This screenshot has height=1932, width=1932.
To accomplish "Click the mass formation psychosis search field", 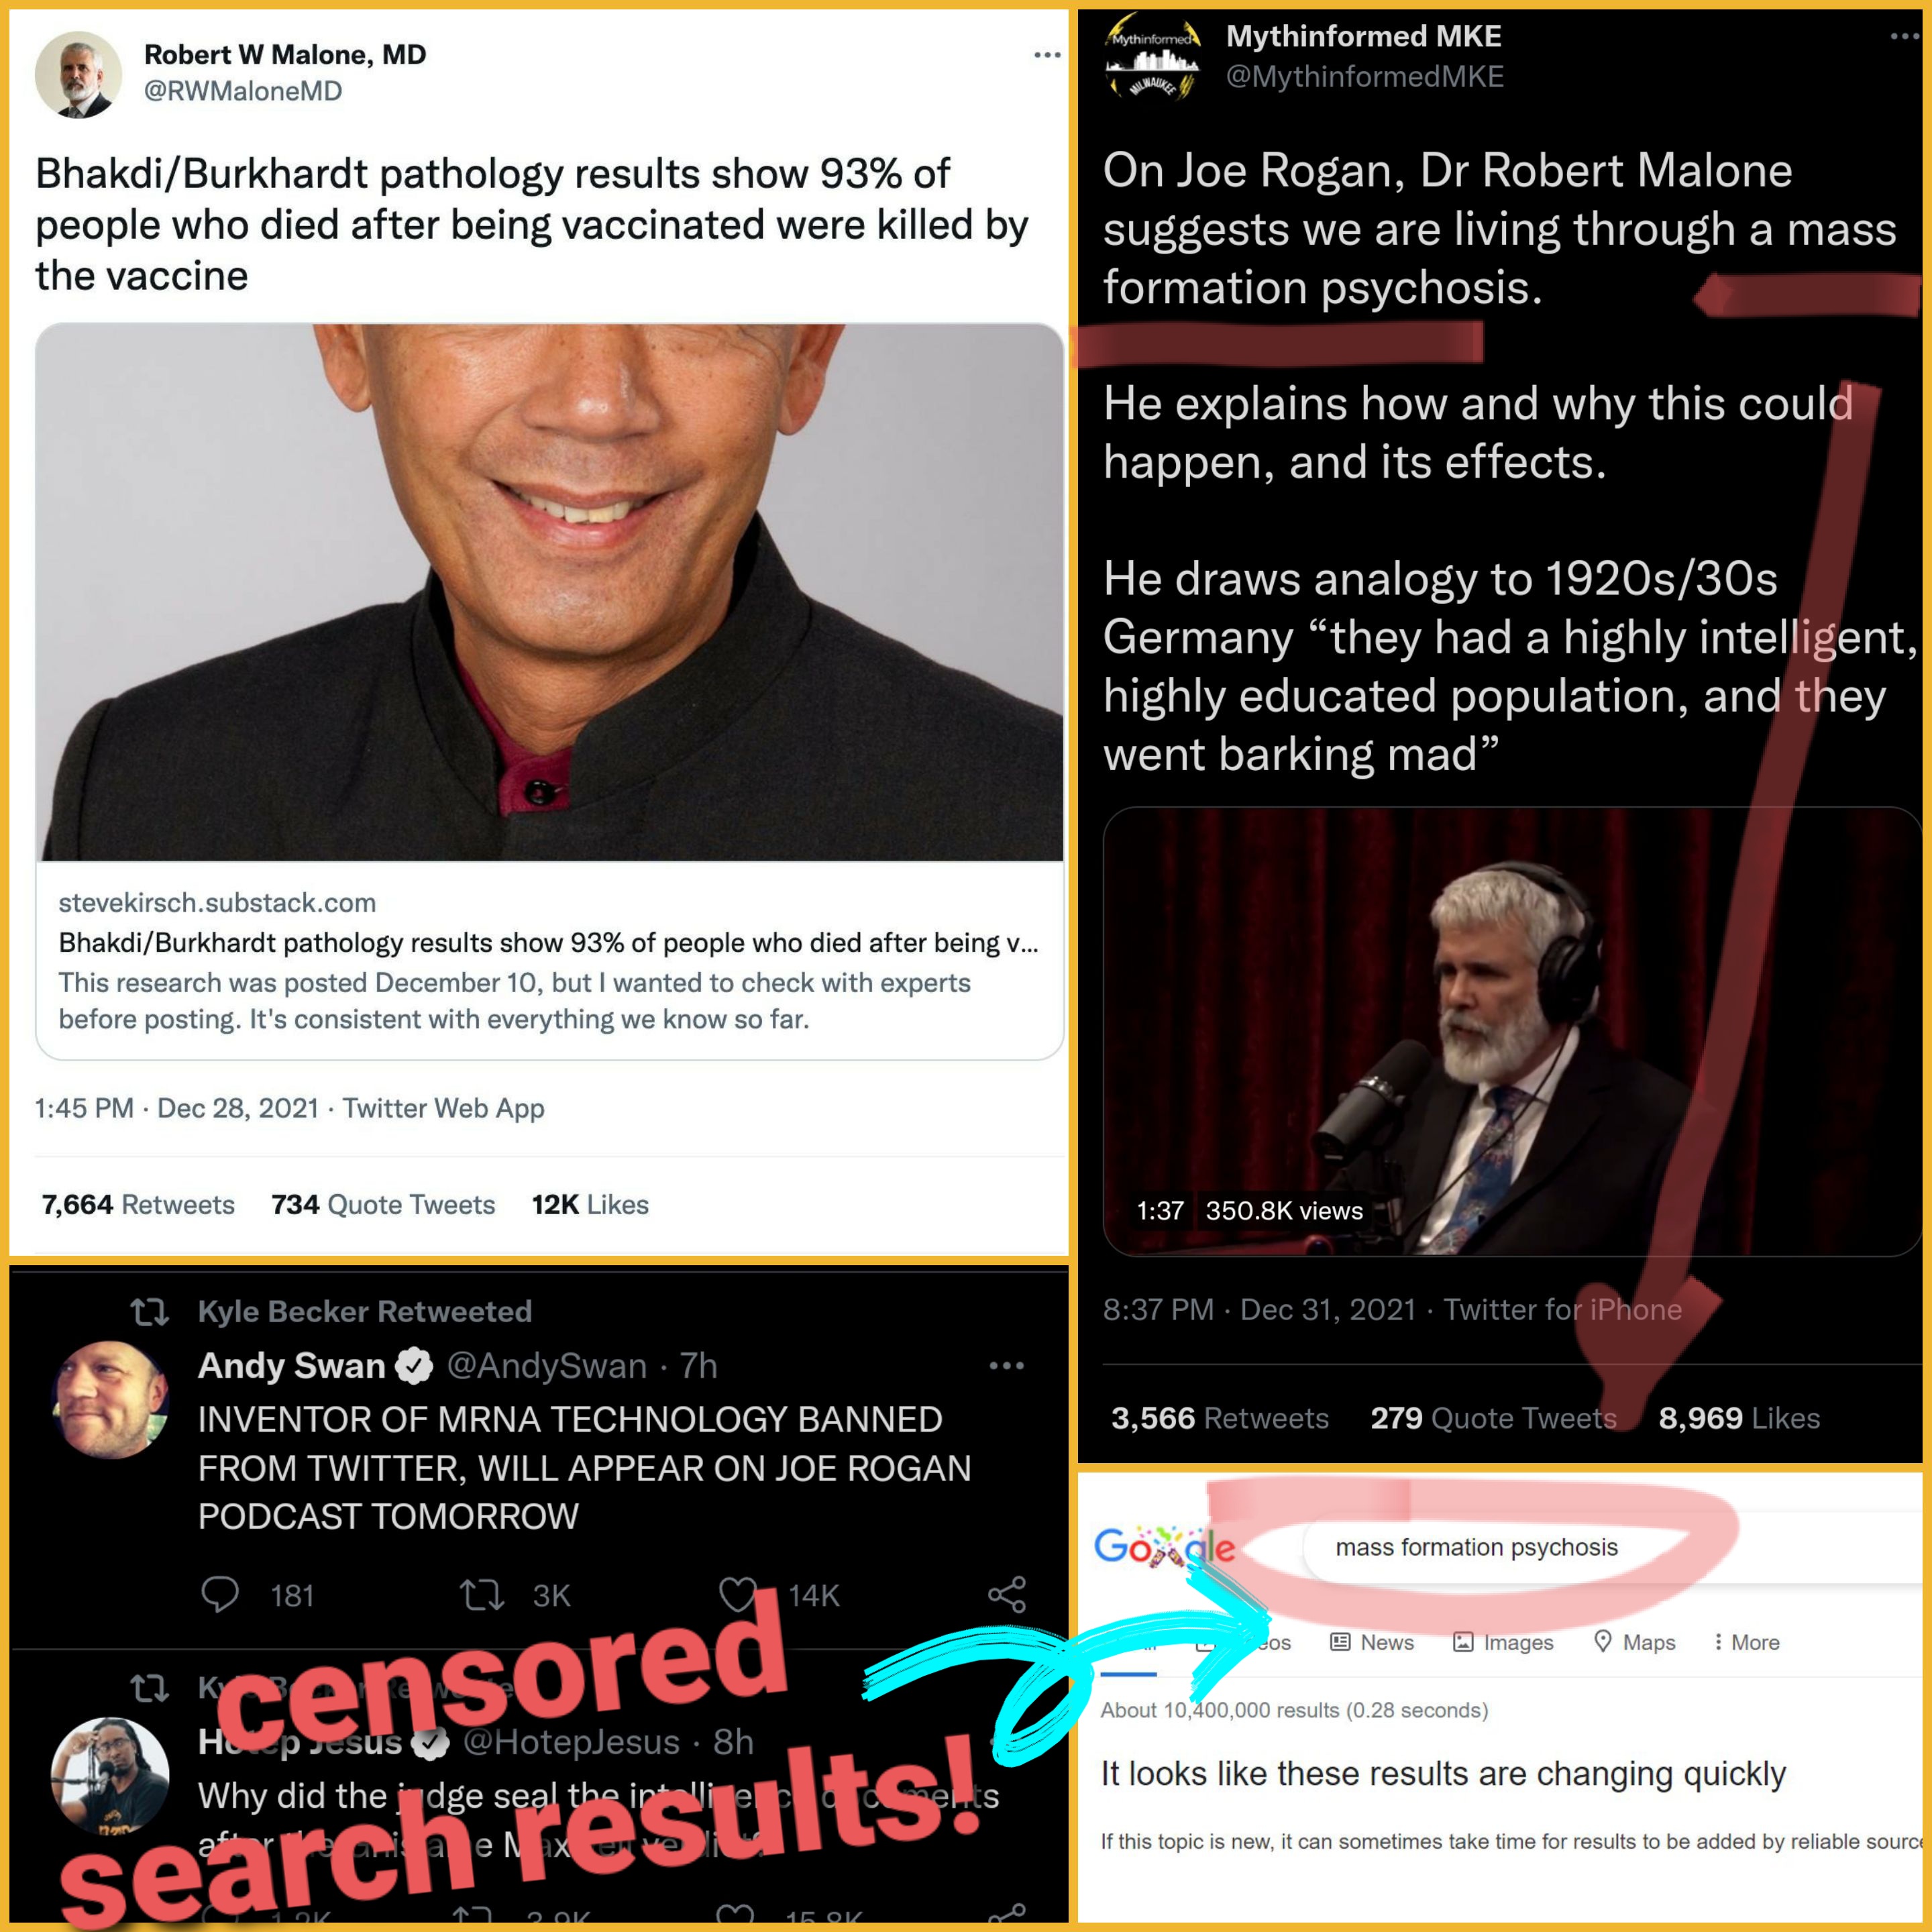I will click(1615, 1547).
